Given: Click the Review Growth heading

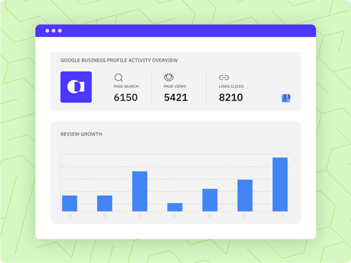Looking at the screenshot, I should pos(81,134).
